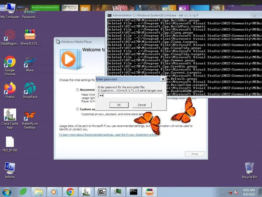
Task: Select the DataWagon desktop shortcut
Action: click(x=10, y=37)
